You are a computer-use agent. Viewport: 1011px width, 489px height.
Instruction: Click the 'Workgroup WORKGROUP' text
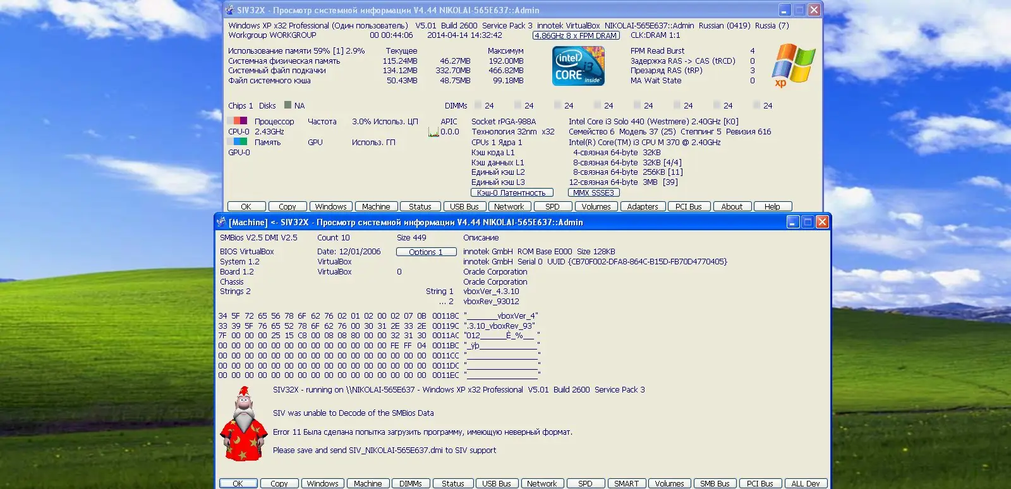pyautogui.click(x=272, y=35)
